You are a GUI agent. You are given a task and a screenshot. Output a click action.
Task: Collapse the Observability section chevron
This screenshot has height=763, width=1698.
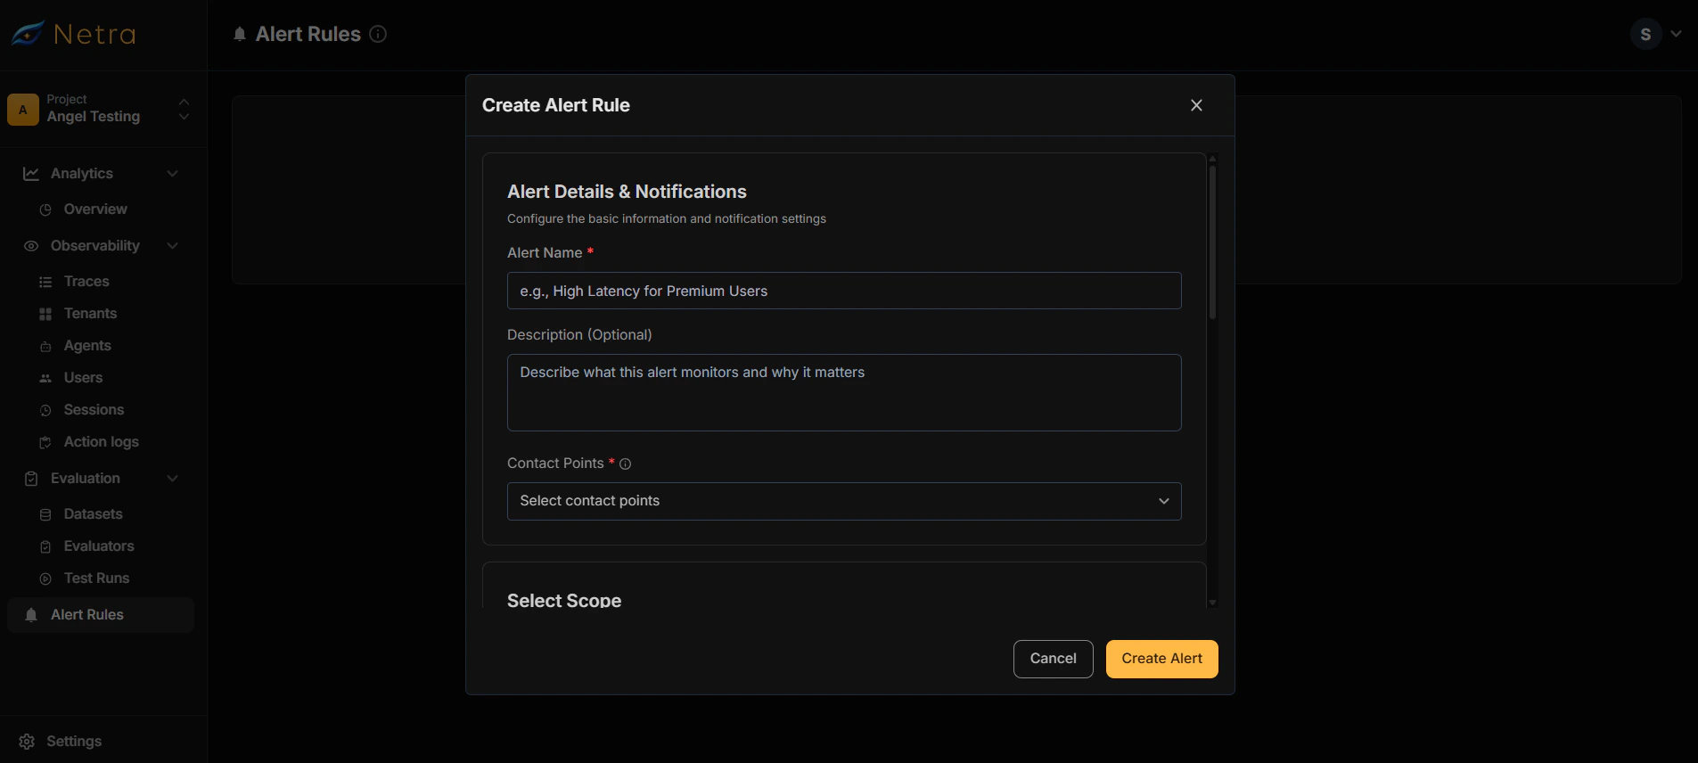(173, 246)
